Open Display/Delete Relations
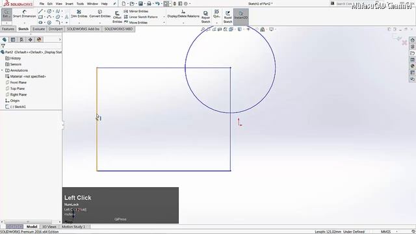The height and width of the screenshot is (234, 416). [183, 14]
